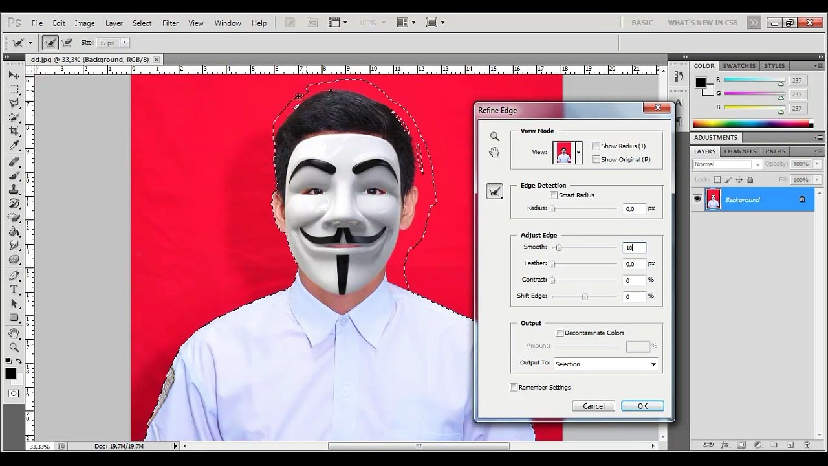Switch to the Channels tab
Screen dimensions: 828x466
coord(740,151)
